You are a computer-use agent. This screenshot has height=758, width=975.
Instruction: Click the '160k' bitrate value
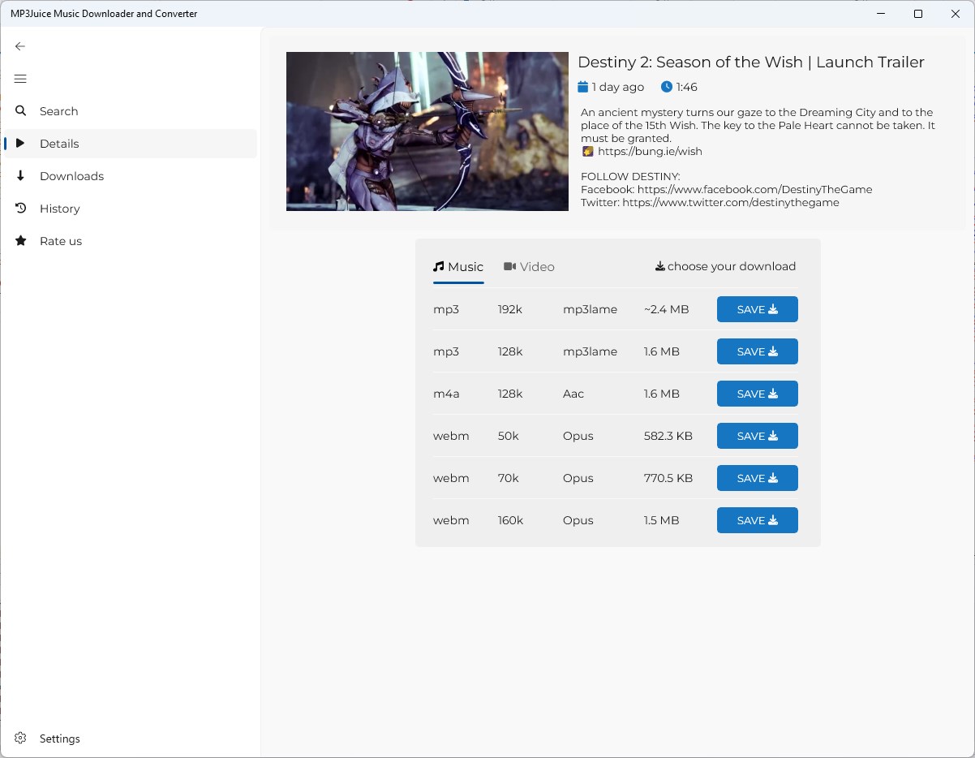[x=511, y=520]
